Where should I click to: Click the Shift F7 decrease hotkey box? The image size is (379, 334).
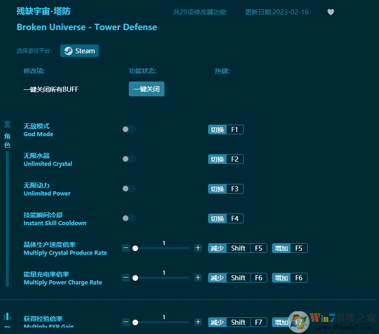[237, 322]
